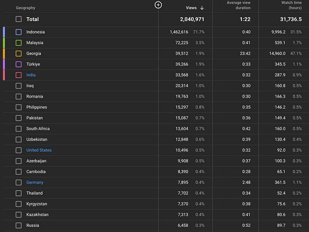This screenshot has width=309, height=232.
Task: Tick the Total row checkbox
Action: point(19,19)
